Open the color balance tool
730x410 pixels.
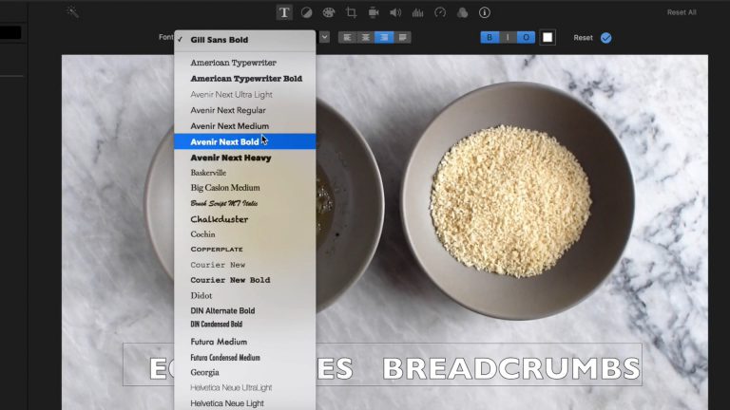tap(307, 12)
